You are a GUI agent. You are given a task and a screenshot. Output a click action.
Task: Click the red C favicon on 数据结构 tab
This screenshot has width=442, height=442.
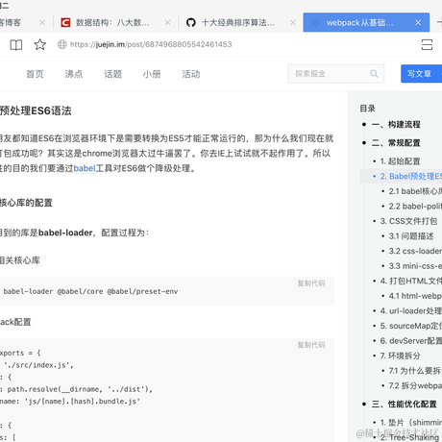(65, 22)
